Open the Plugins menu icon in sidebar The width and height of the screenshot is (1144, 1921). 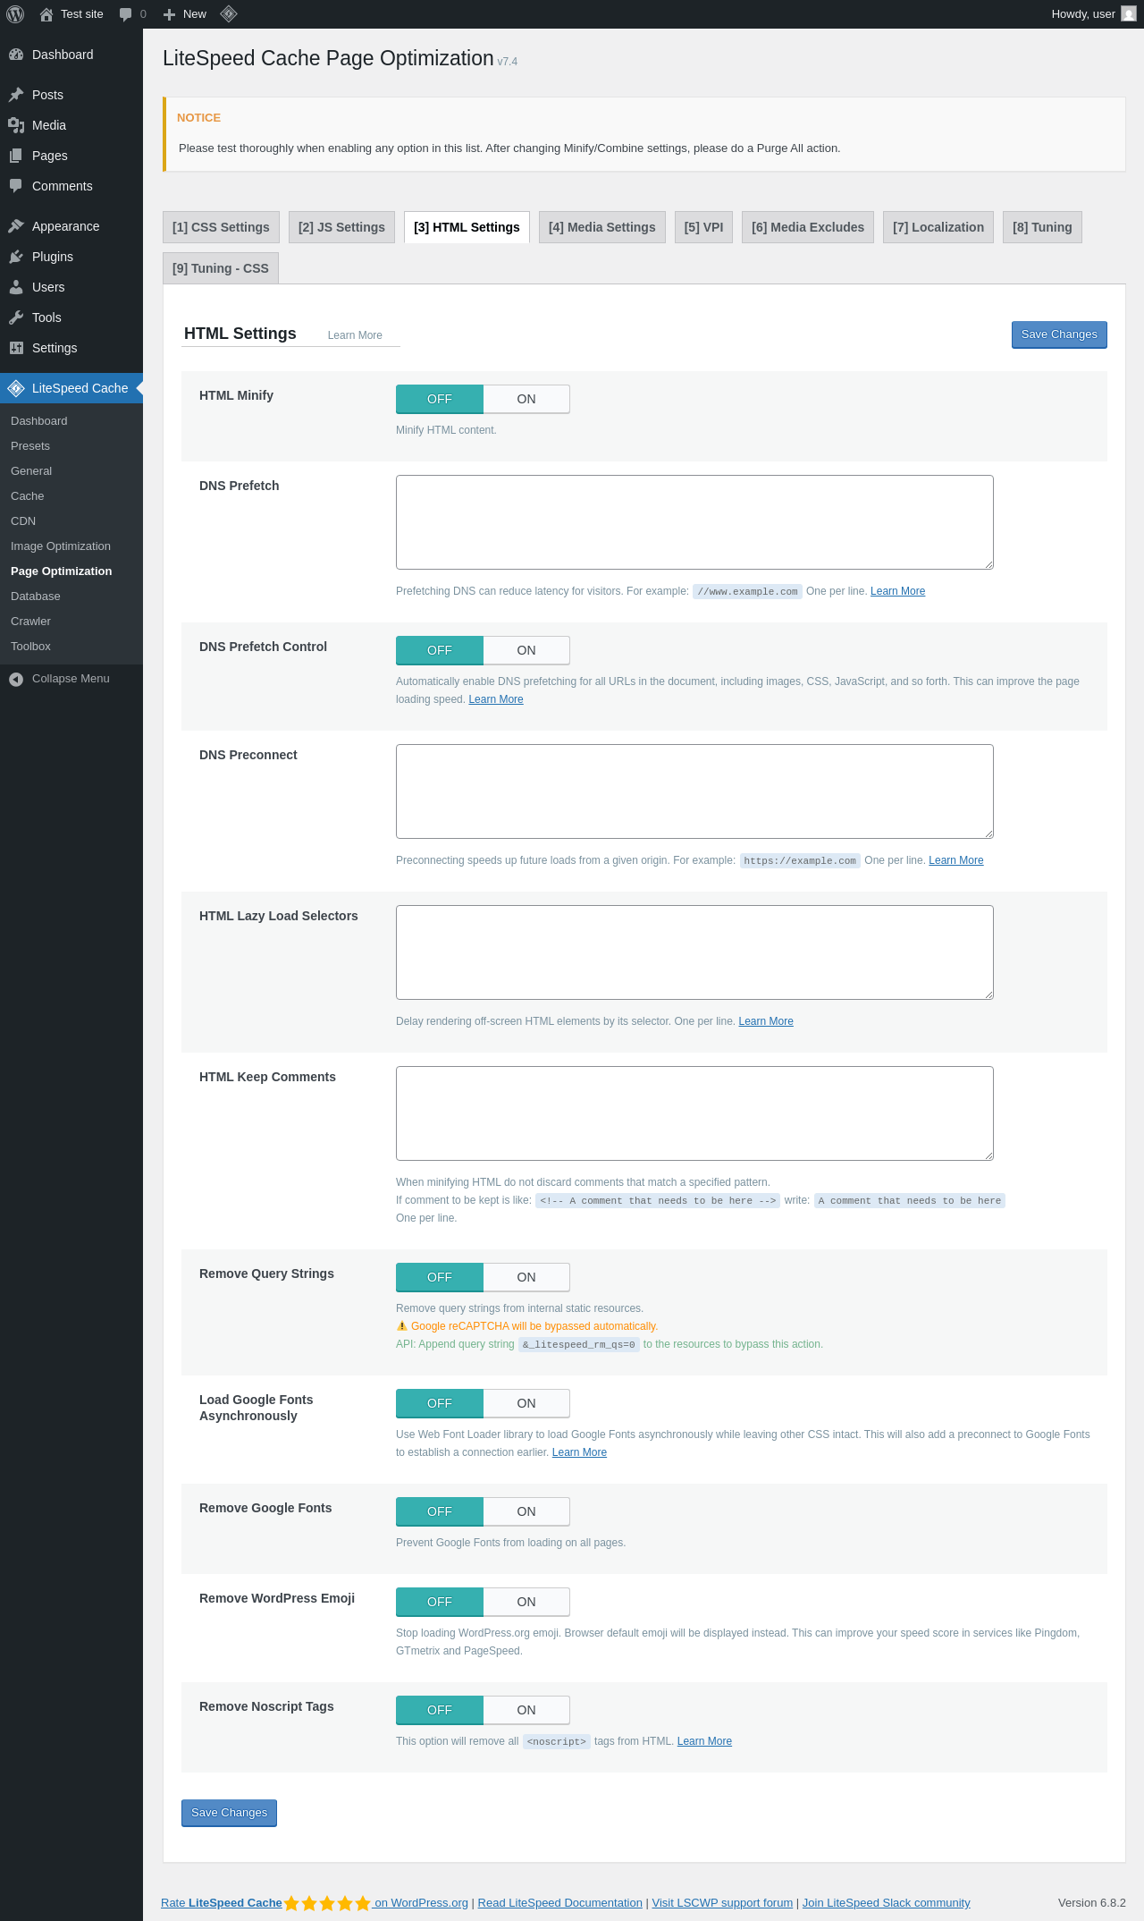coord(16,257)
